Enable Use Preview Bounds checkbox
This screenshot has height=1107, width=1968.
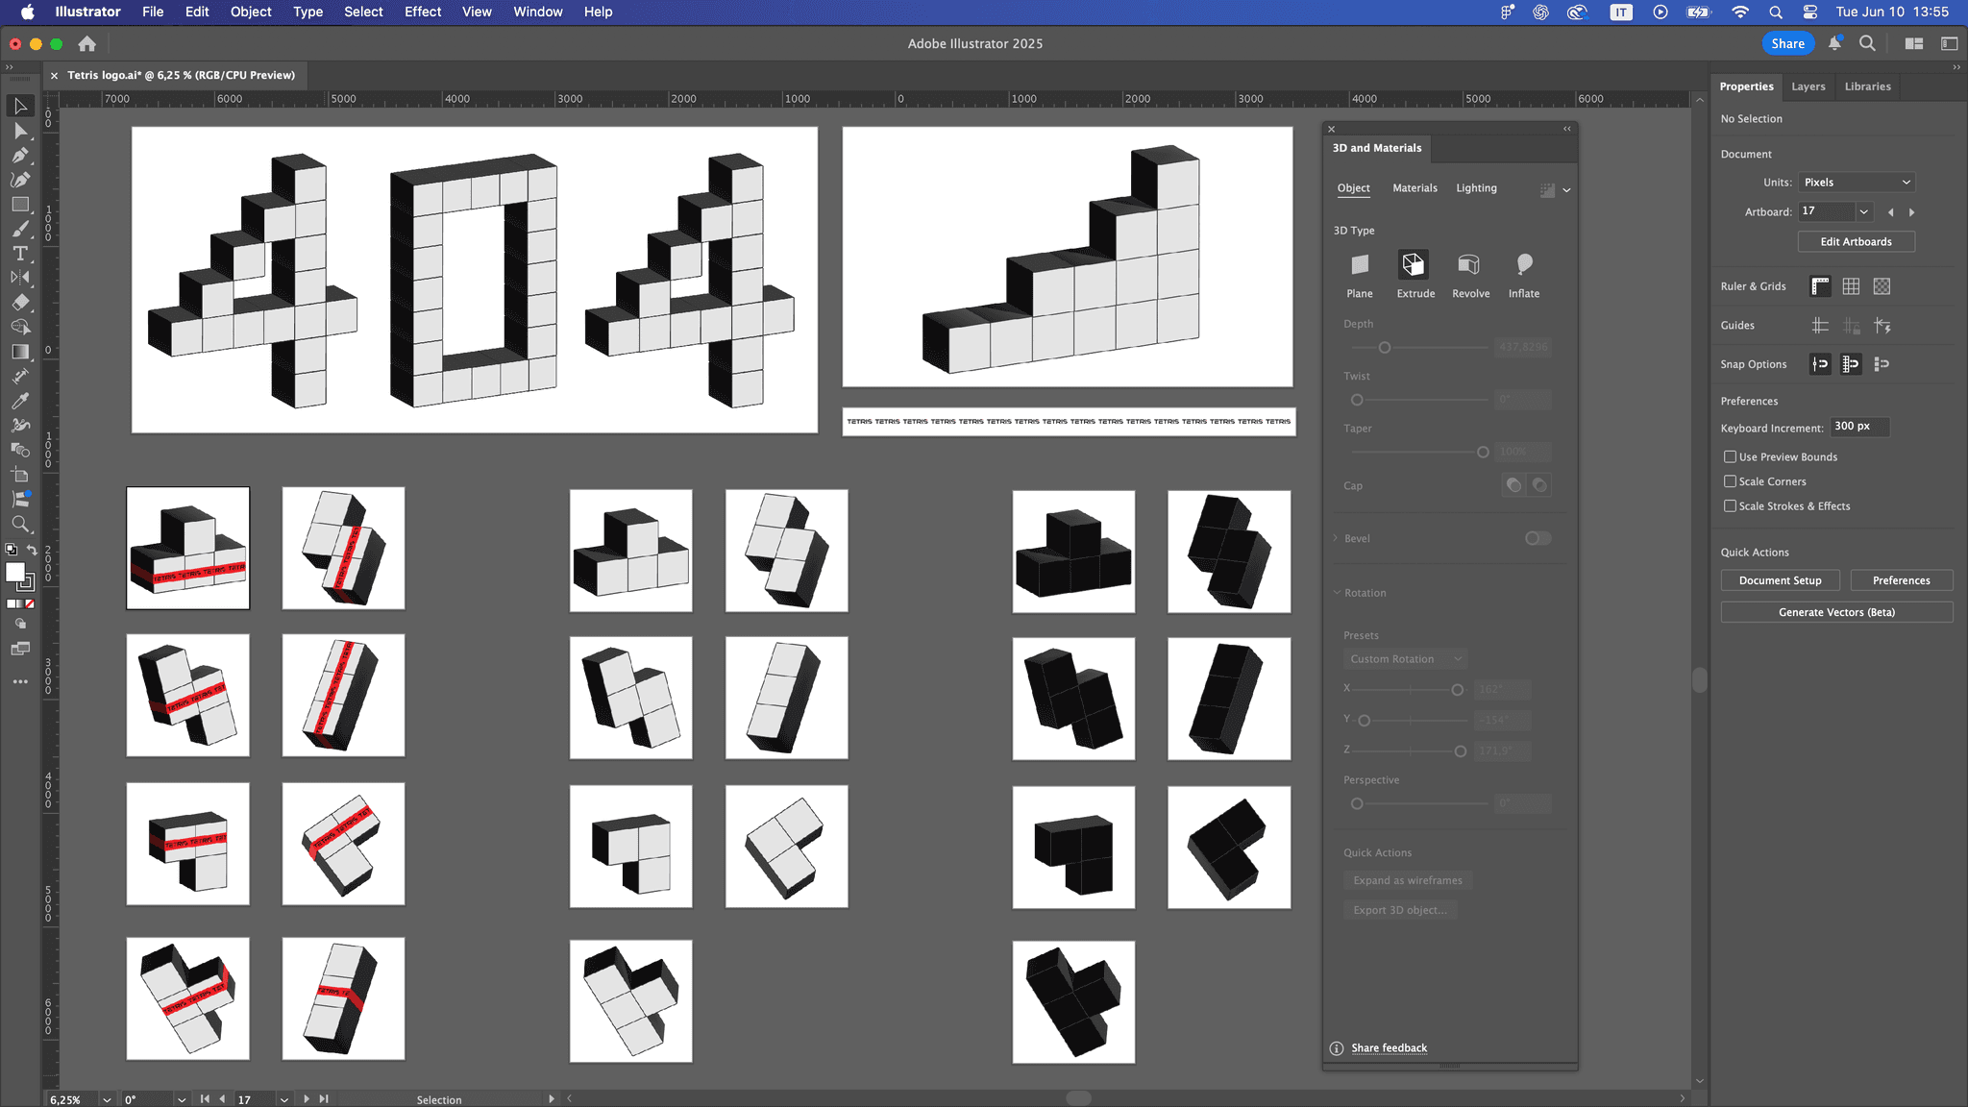pos(1730,457)
